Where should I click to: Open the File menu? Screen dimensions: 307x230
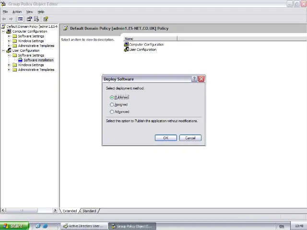(5, 11)
